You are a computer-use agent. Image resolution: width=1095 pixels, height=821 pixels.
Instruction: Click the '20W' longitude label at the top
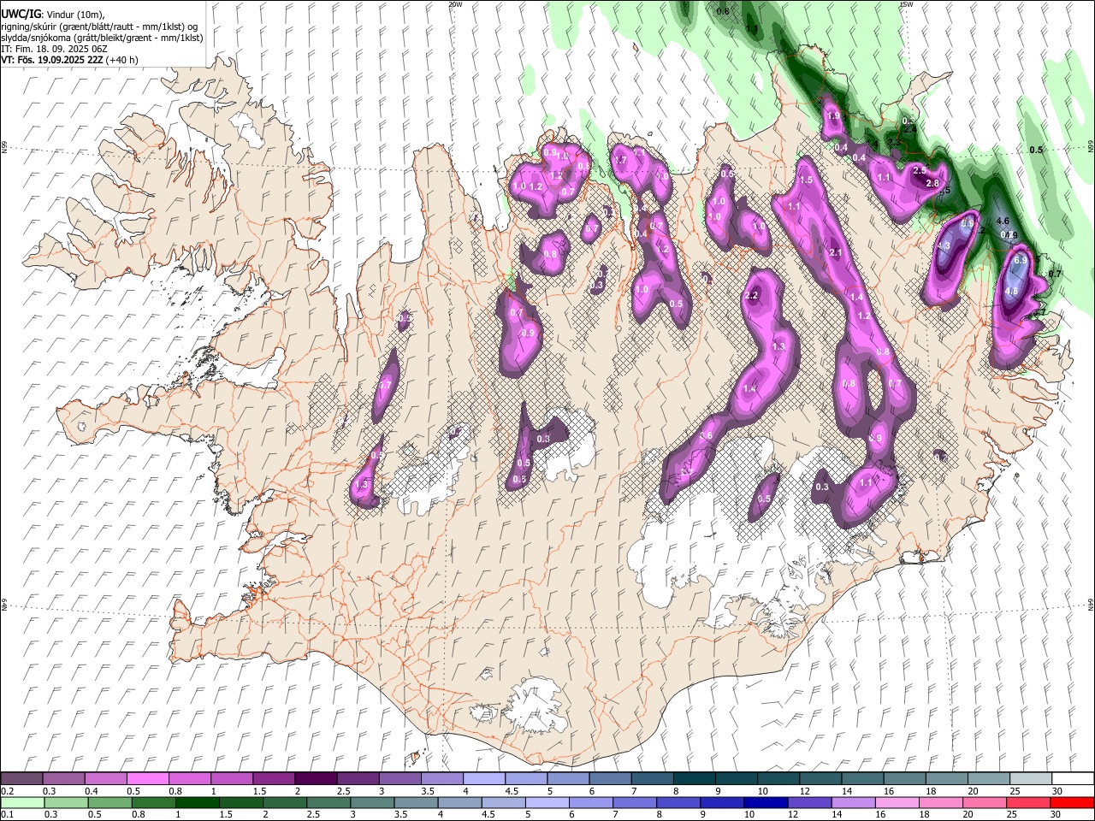click(x=455, y=4)
